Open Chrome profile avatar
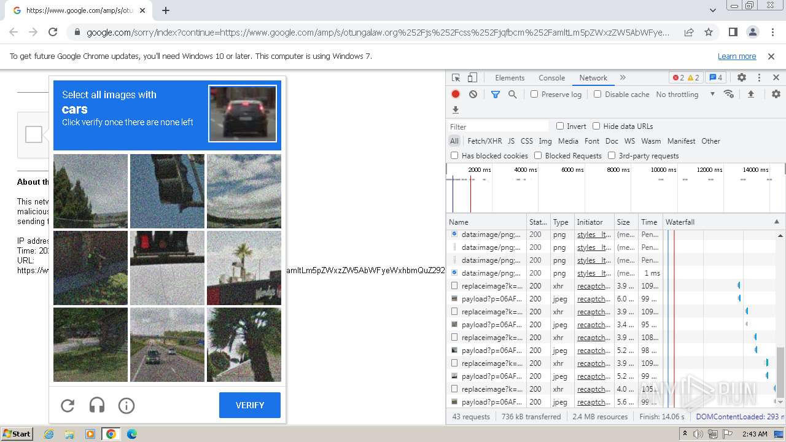The width and height of the screenshot is (786, 442). (753, 32)
